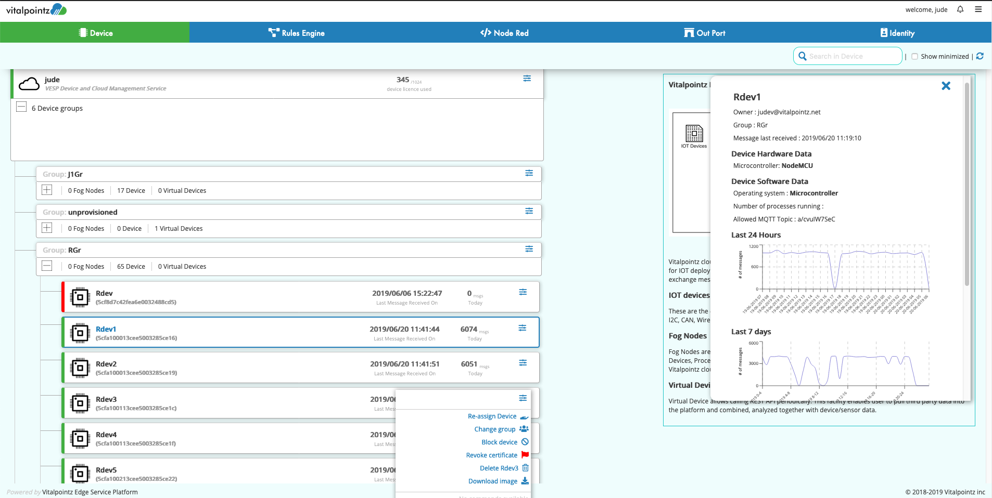Click the chip icon of the Rdev5 device
The width and height of the screenshot is (992, 498).
[80, 474]
